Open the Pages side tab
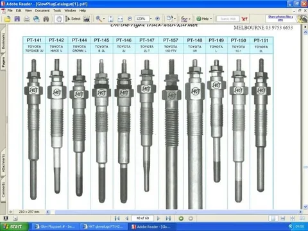This screenshot has height=231, width=308. pyautogui.click(x=3, y=62)
